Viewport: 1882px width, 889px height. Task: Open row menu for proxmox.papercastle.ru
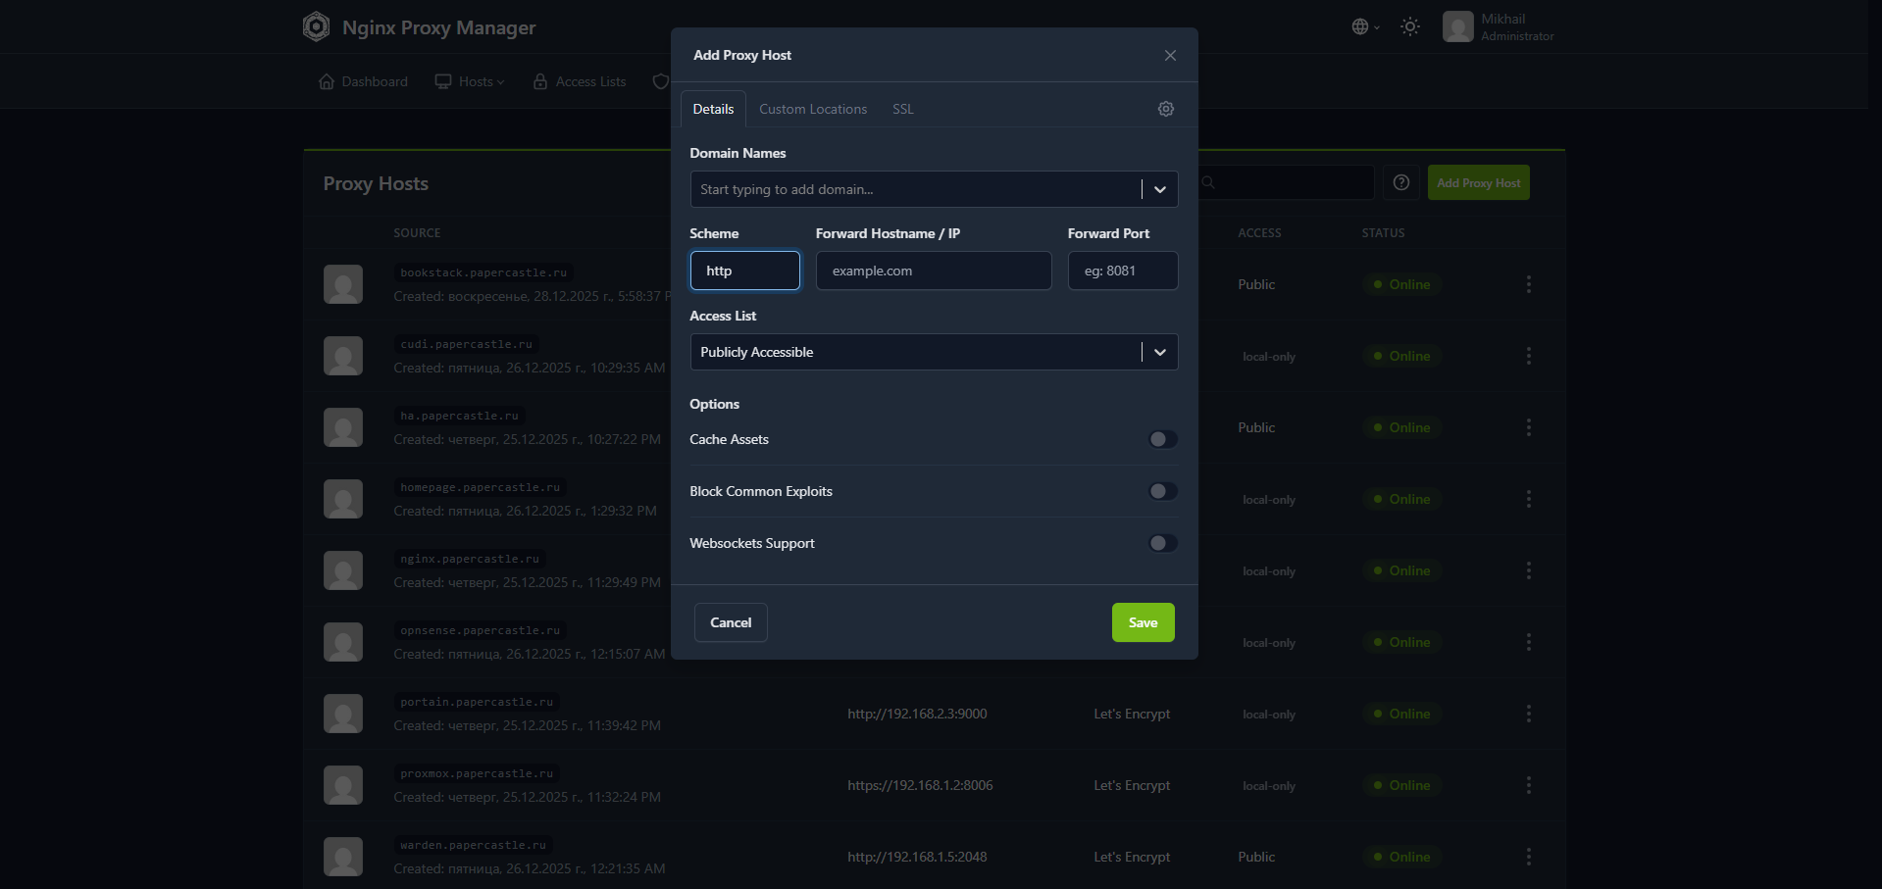click(x=1528, y=785)
